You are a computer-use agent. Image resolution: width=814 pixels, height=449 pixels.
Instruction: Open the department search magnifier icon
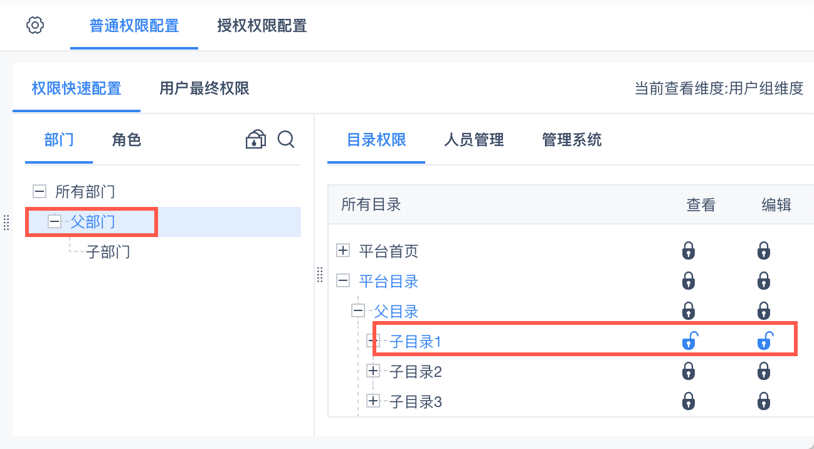click(286, 139)
